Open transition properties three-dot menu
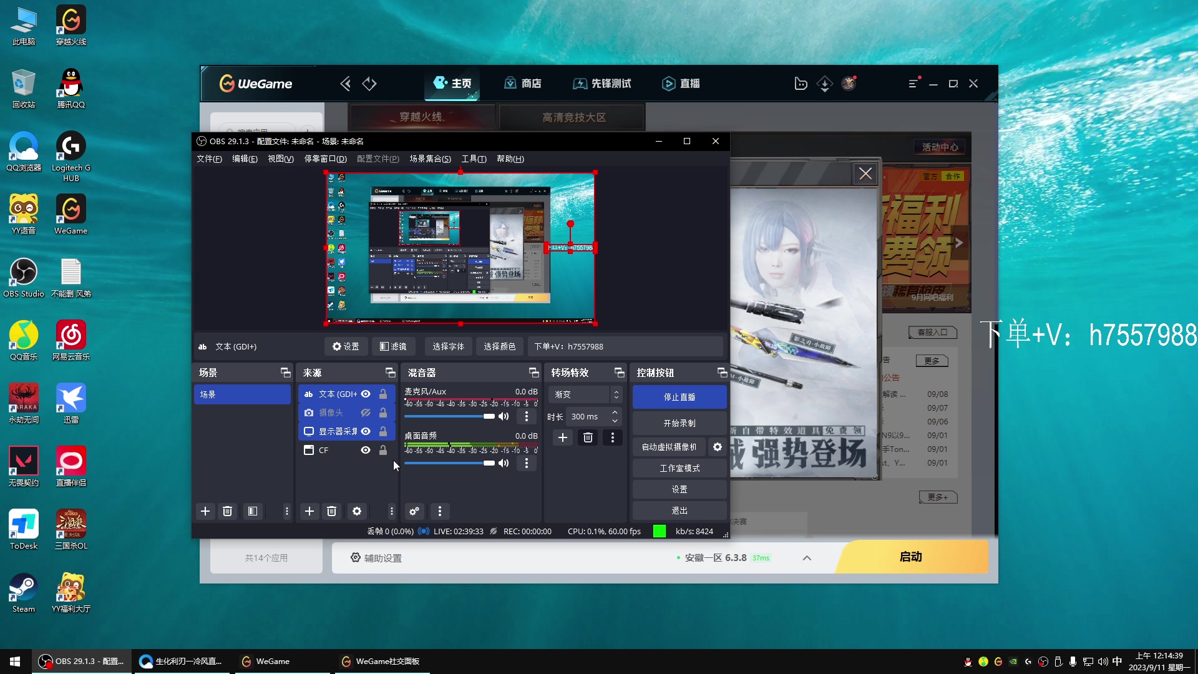1198x674 pixels. coord(613,437)
